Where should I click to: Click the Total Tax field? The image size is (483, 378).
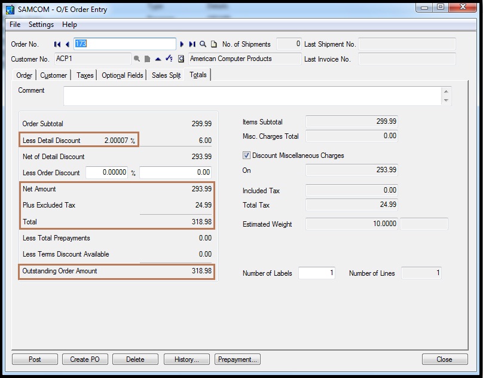click(x=351, y=205)
